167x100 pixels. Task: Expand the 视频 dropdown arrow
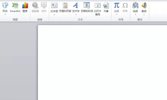pos(135,15)
